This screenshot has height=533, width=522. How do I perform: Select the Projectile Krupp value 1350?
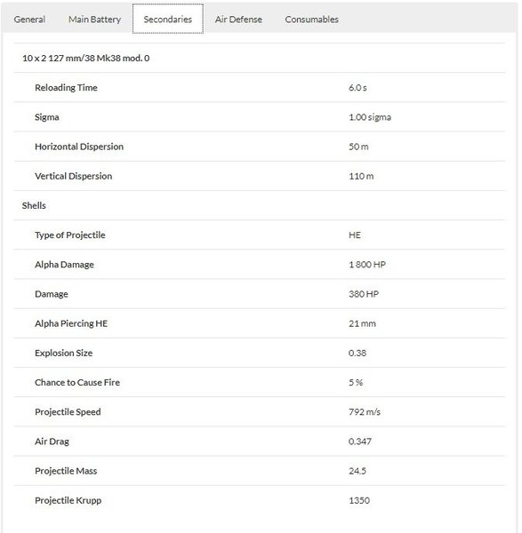(x=359, y=500)
